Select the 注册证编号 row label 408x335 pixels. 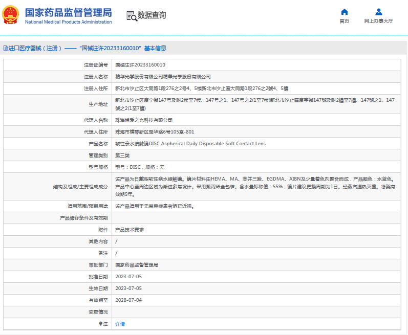(96, 65)
